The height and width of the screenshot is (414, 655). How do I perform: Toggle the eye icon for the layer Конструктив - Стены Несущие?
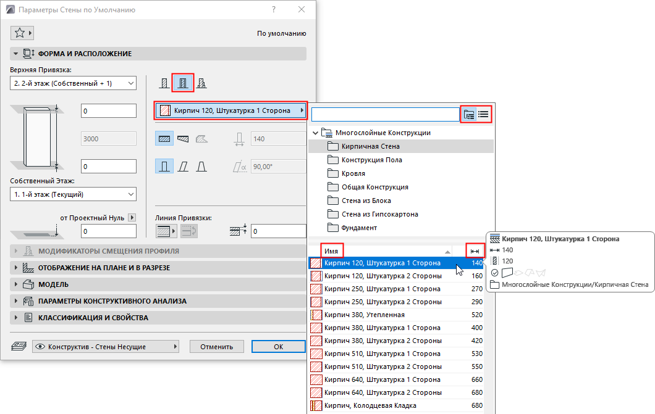point(40,347)
